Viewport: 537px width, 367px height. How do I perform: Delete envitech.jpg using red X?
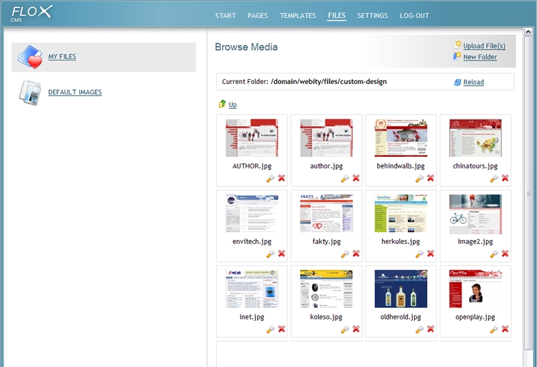[x=281, y=254]
